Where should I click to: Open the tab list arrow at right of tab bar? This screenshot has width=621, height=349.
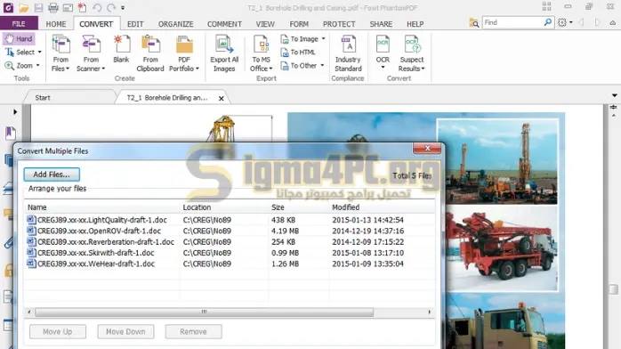[614, 95]
